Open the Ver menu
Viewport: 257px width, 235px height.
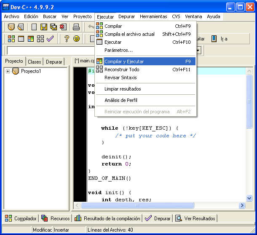65,16
